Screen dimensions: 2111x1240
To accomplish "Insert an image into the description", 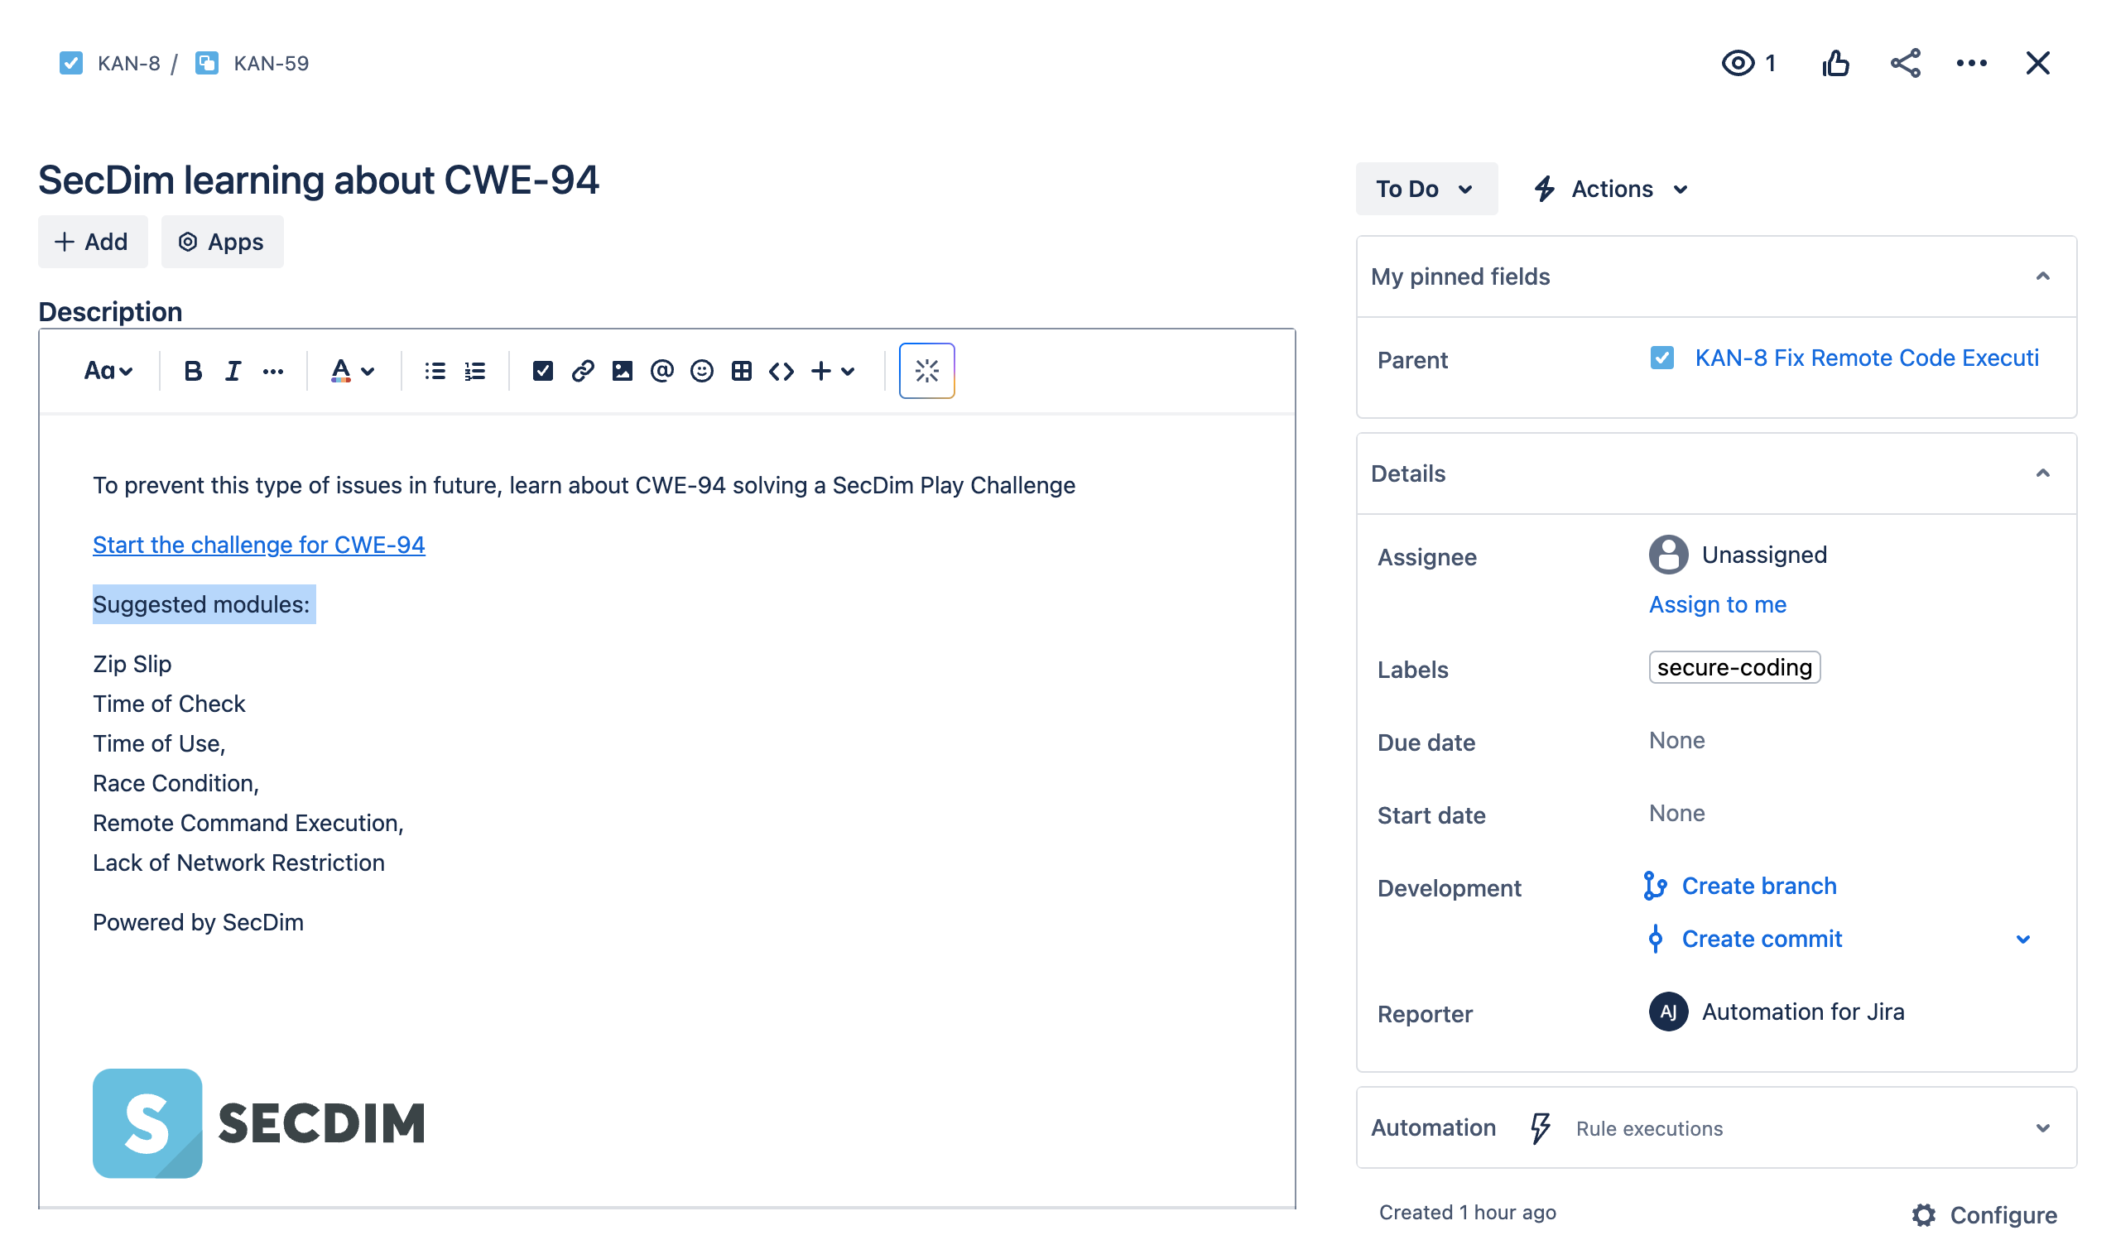I will click(623, 370).
